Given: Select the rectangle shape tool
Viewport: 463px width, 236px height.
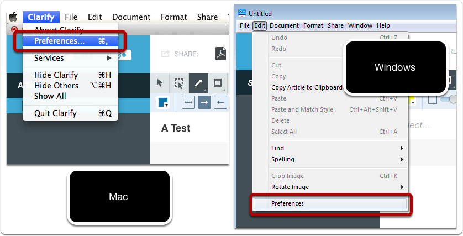Looking at the screenshot, I should [x=218, y=83].
